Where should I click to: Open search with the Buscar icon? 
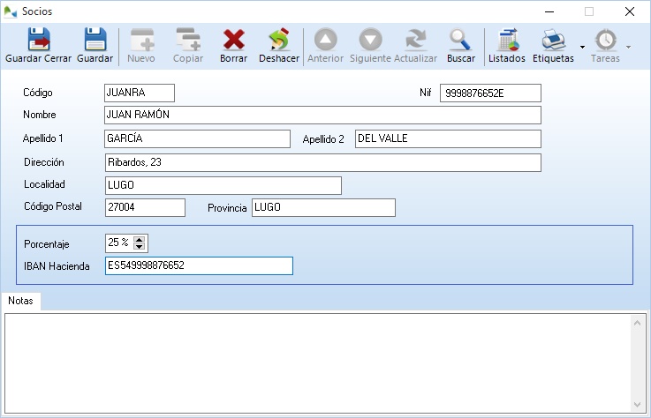pos(460,40)
